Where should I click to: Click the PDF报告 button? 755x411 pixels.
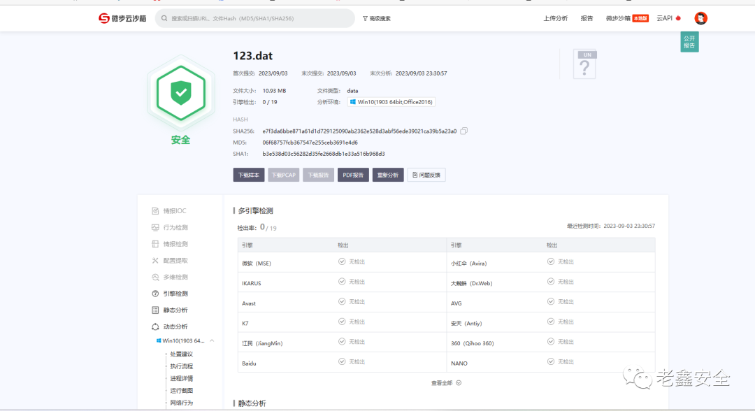pos(353,175)
